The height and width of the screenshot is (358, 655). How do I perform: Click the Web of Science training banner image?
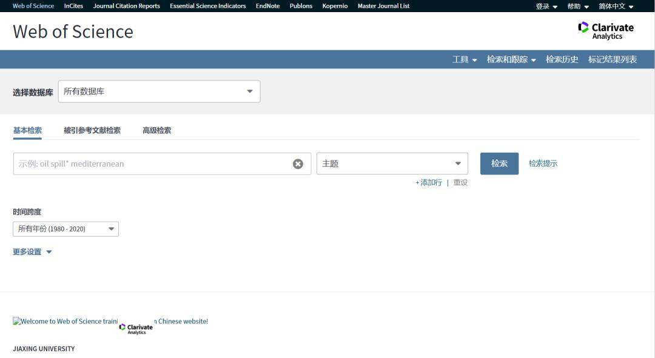coord(110,322)
